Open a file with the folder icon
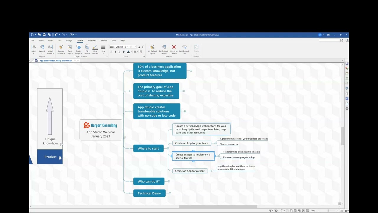378x213 pixels. [39, 35]
